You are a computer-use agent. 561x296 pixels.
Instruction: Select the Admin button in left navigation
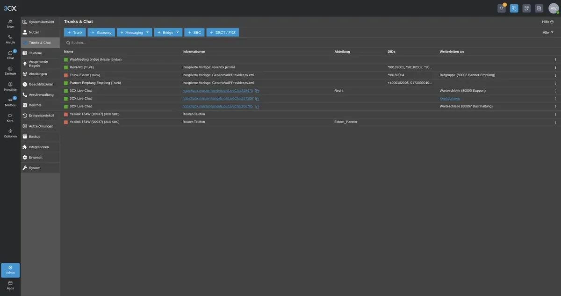(x=10, y=270)
